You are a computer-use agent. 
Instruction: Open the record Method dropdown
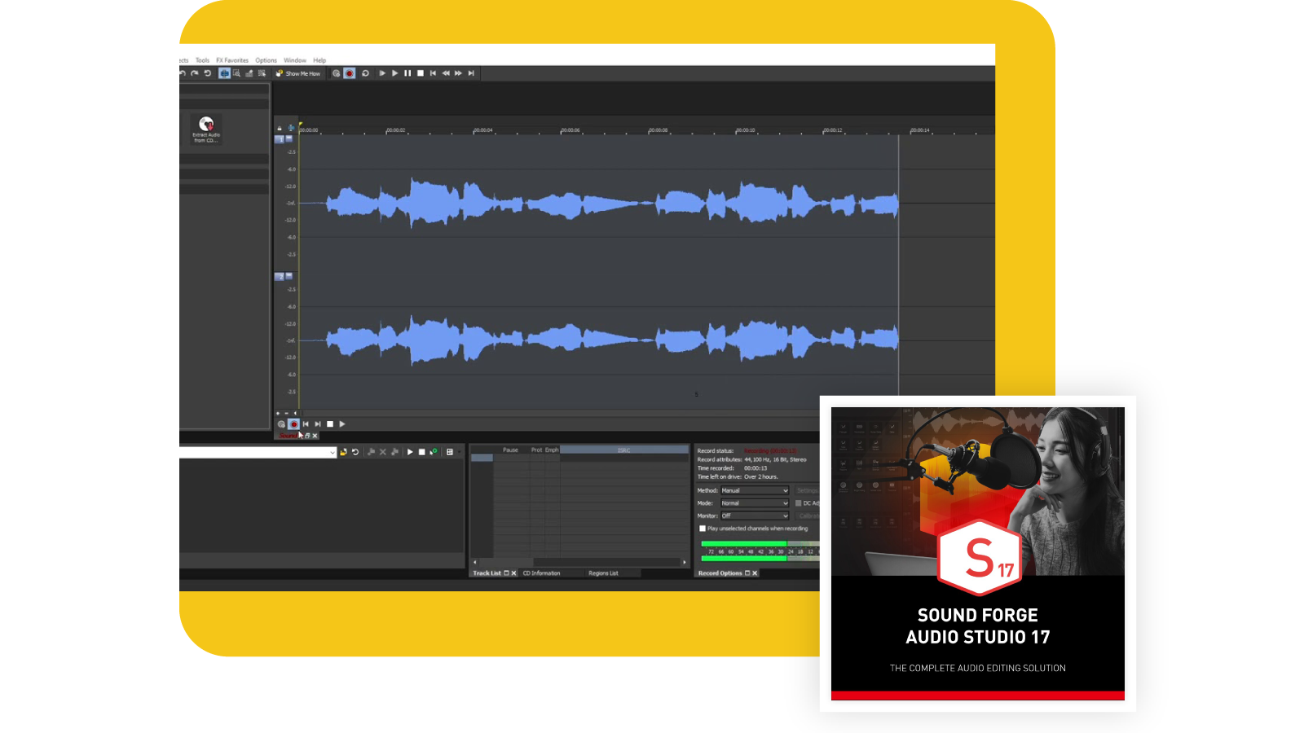755,490
